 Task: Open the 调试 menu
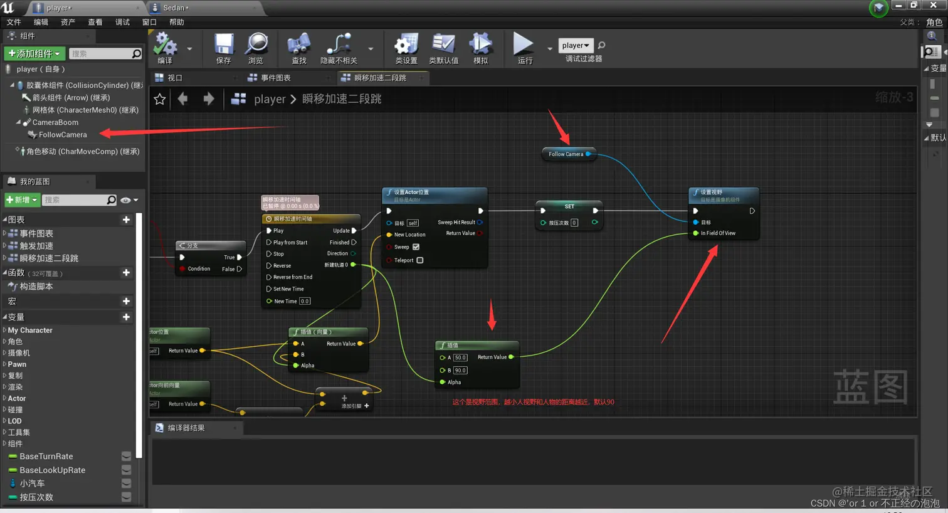[x=122, y=22]
